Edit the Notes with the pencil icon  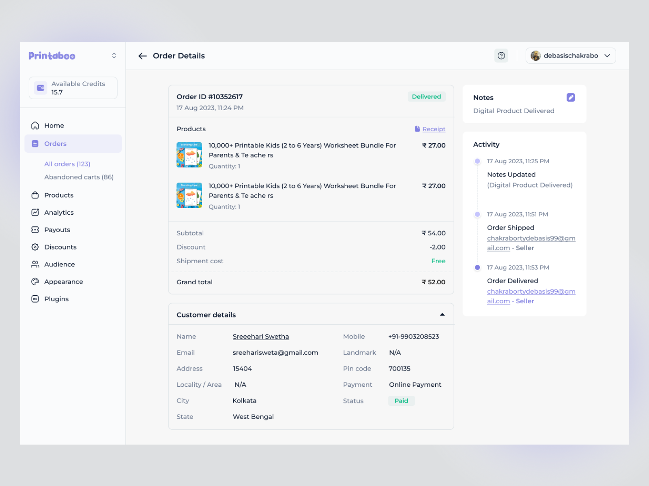[571, 97]
